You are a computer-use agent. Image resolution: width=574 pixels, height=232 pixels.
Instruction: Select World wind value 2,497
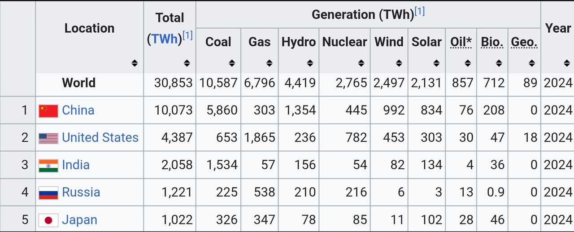[389, 83]
